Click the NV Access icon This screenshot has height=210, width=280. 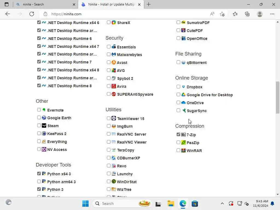coord(44,149)
